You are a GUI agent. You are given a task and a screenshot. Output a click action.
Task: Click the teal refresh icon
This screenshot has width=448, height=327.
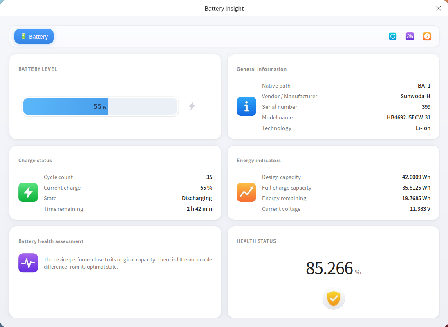click(x=392, y=36)
